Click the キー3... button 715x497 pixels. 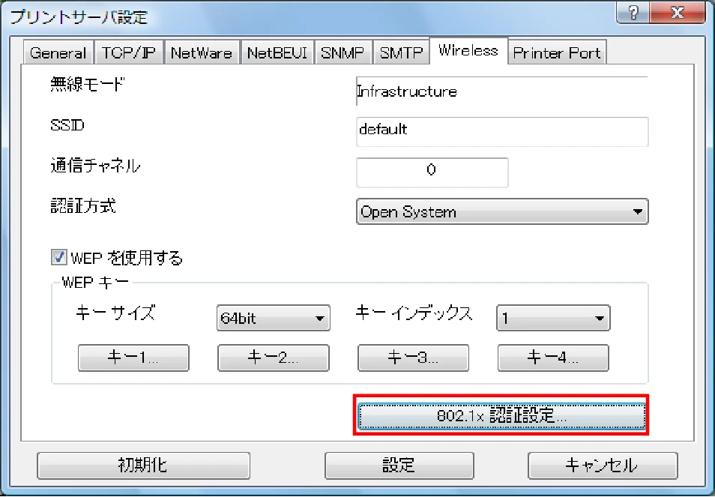(413, 358)
